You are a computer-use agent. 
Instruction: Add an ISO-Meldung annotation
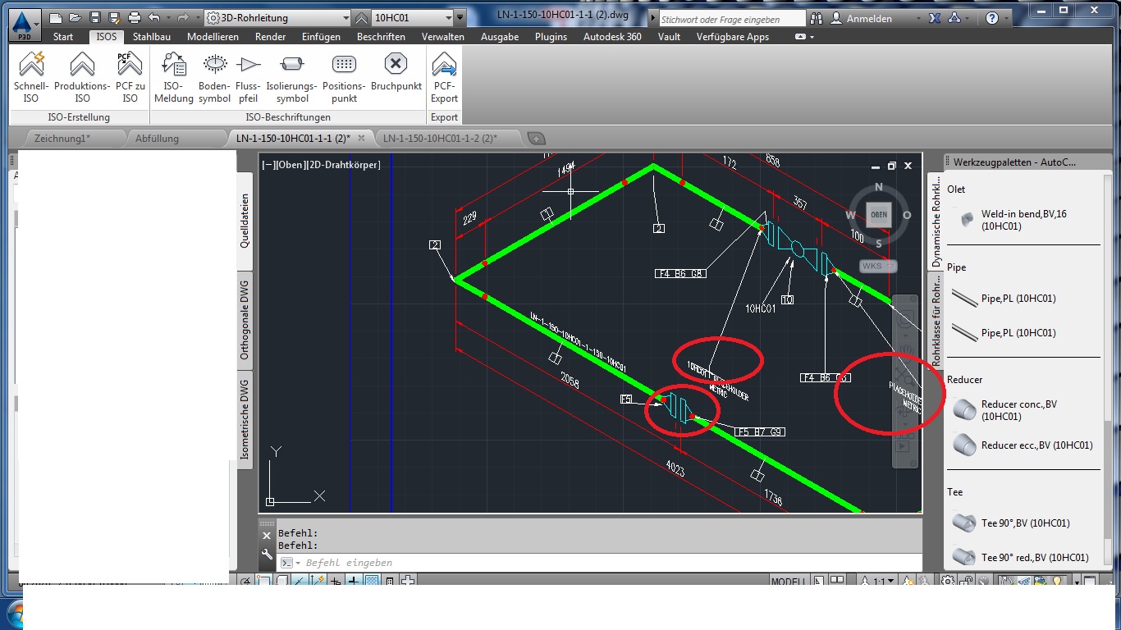click(174, 78)
